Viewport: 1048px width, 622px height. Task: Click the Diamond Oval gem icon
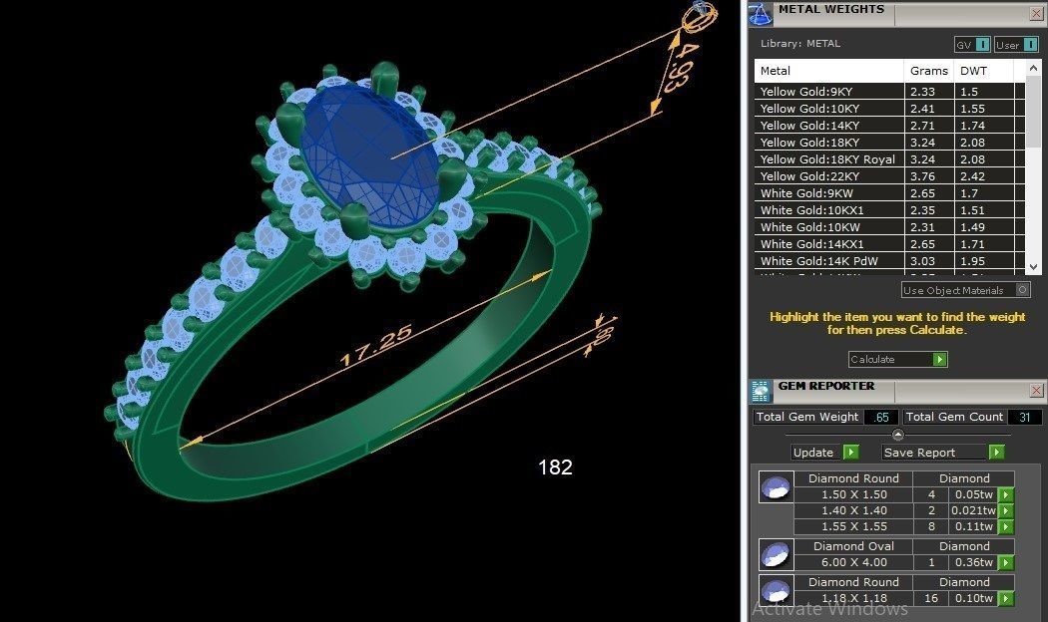coord(776,554)
